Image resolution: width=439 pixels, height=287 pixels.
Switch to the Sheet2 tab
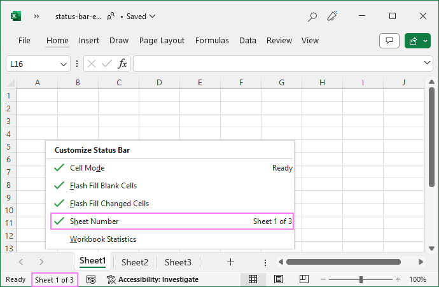135,262
